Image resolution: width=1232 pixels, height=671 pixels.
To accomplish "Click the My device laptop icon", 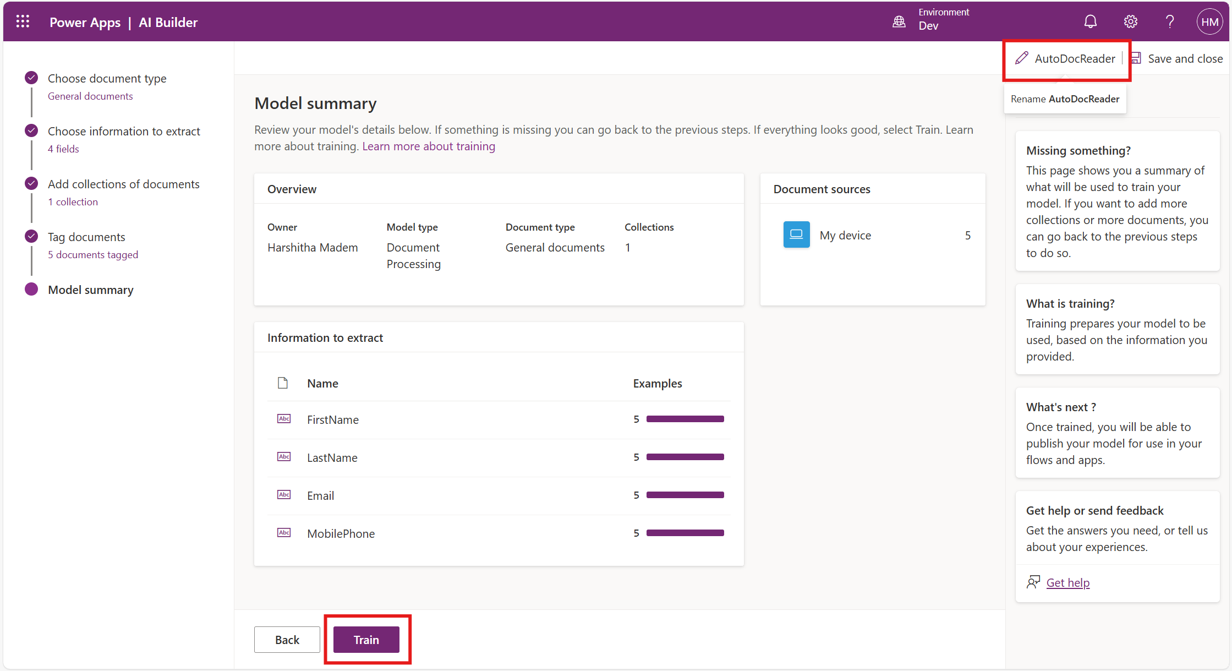I will pos(796,234).
